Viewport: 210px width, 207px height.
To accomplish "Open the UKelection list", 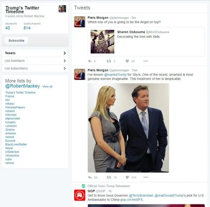I will click(12, 155).
